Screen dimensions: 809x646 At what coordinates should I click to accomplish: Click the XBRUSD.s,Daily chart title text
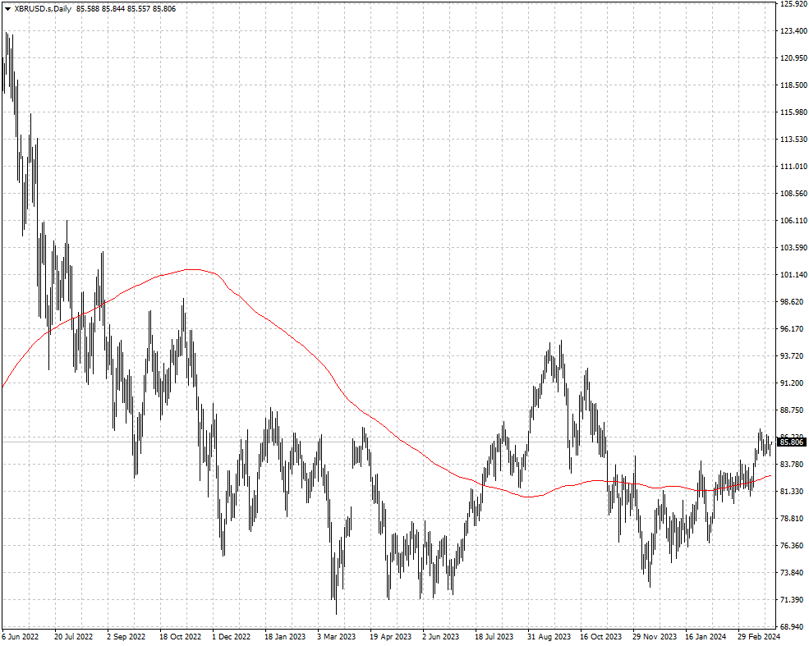(44, 9)
